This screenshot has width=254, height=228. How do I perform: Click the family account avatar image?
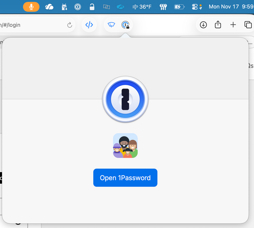click(x=125, y=146)
